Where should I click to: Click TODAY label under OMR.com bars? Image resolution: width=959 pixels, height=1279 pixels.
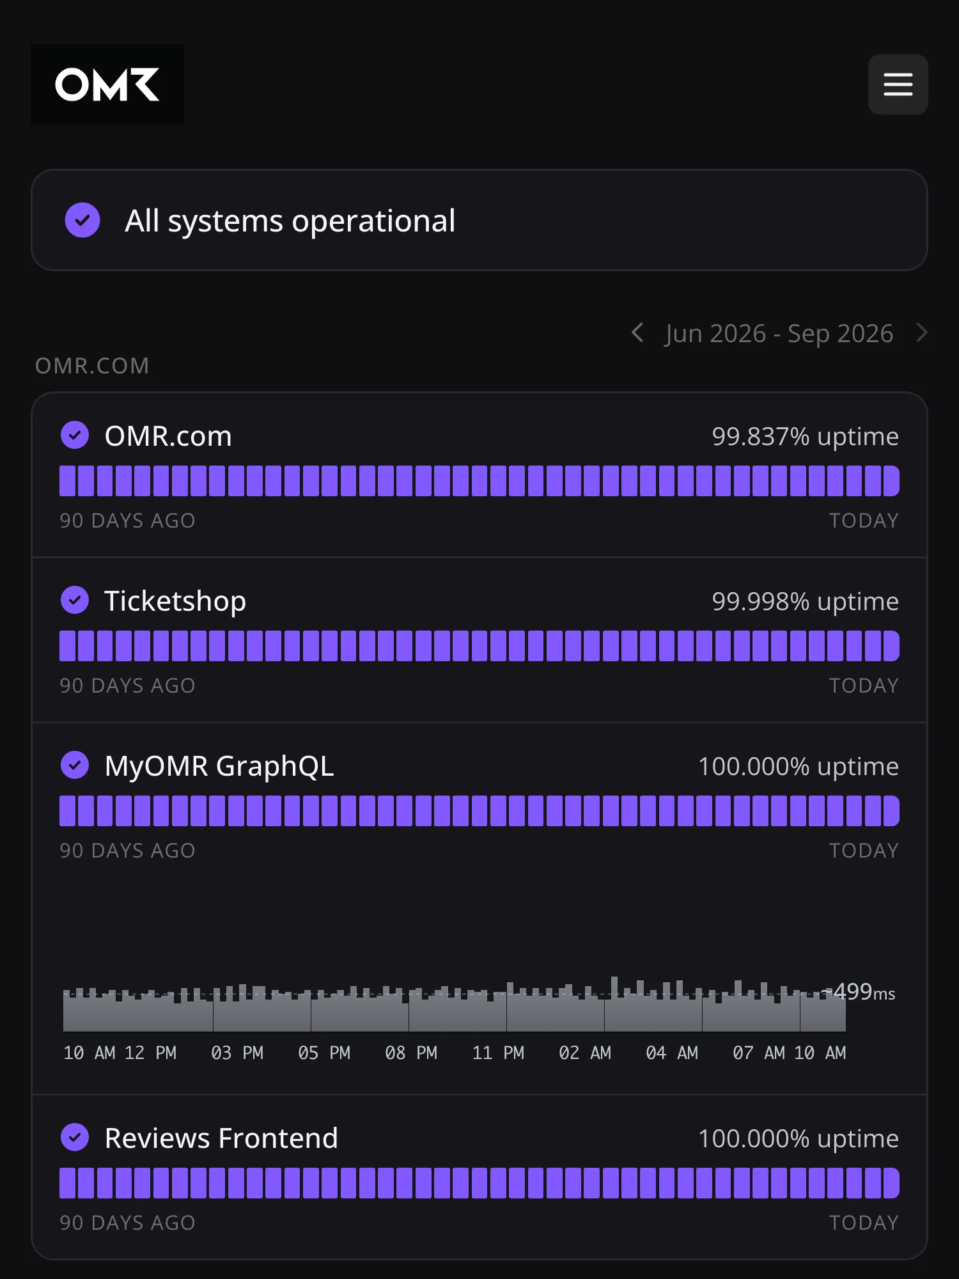click(x=864, y=521)
